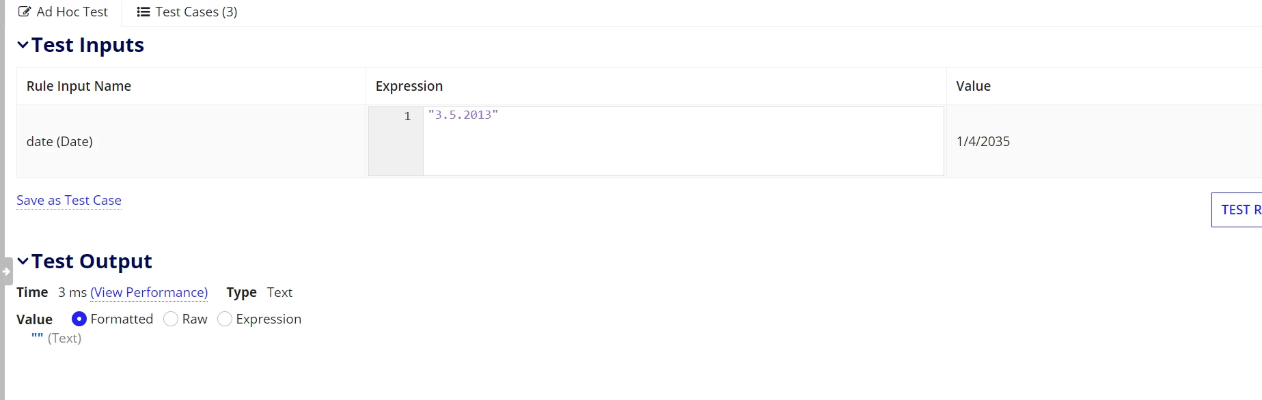This screenshot has width=1262, height=400.
Task: Click the Test Cases list icon
Action: coord(143,12)
